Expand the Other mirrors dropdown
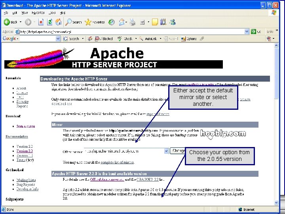The width and height of the screenshot is (285, 214). [166, 151]
